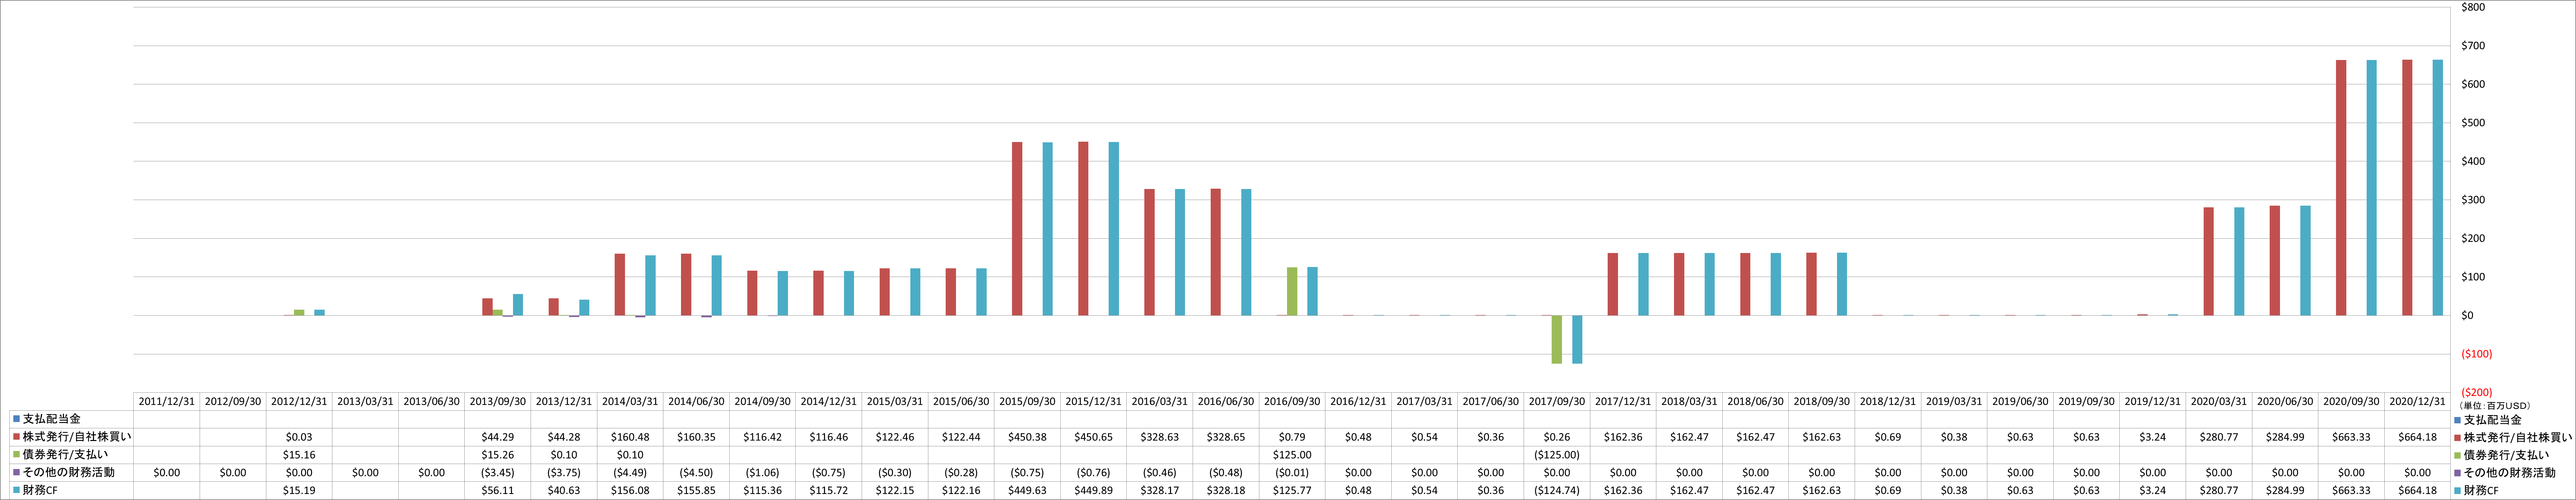2576x500 pixels.
Task: Click 支払配当金 in the right-hand legend
Action: [2493, 420]
